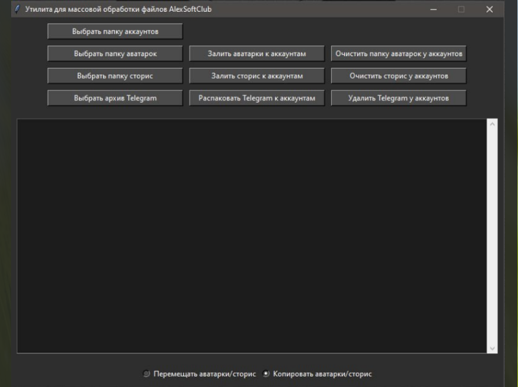The image size is (518, 387).
Task: Click the feather app icon in title bar
Action: pyautogui.click(x=18, y=9)
